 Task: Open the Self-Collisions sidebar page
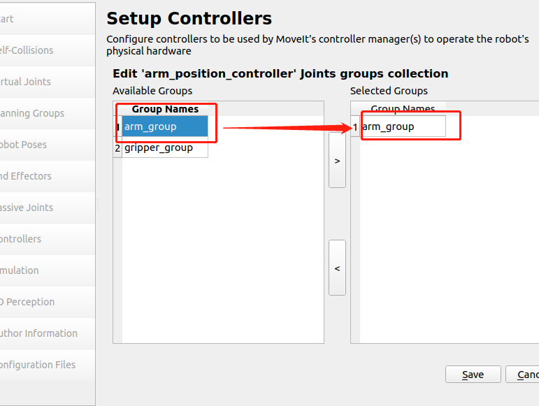pos(42,50)
